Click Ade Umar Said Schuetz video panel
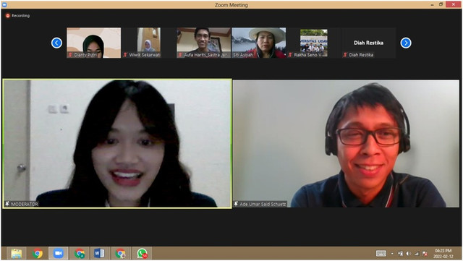This screenshot has width=463, height=261. pos(346,143)
